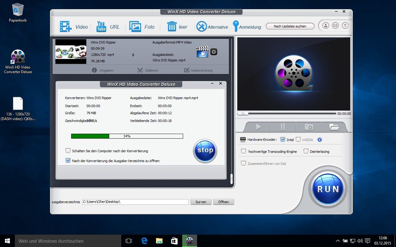396x247 pixels.
Task: Toggle the Intel hardware encoder checkbox
Action: 282,140
